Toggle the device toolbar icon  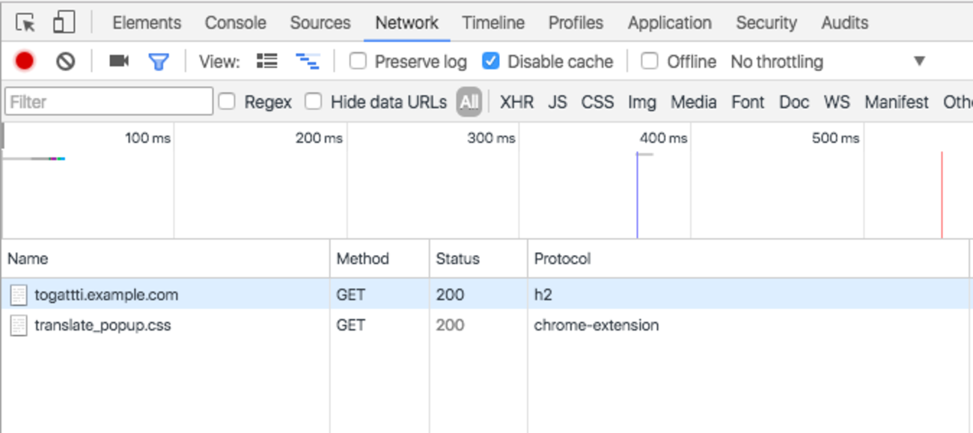click(64, 23)
